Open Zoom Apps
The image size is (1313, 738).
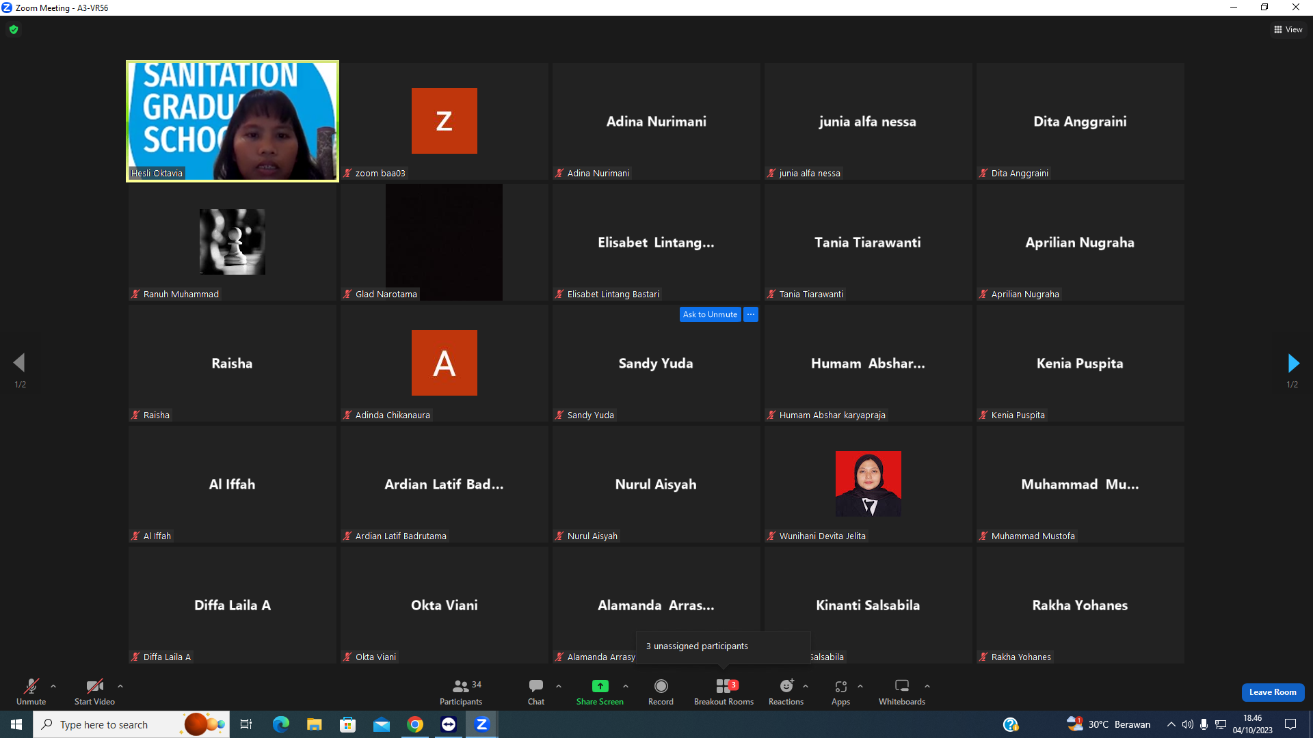click(841, 692)
